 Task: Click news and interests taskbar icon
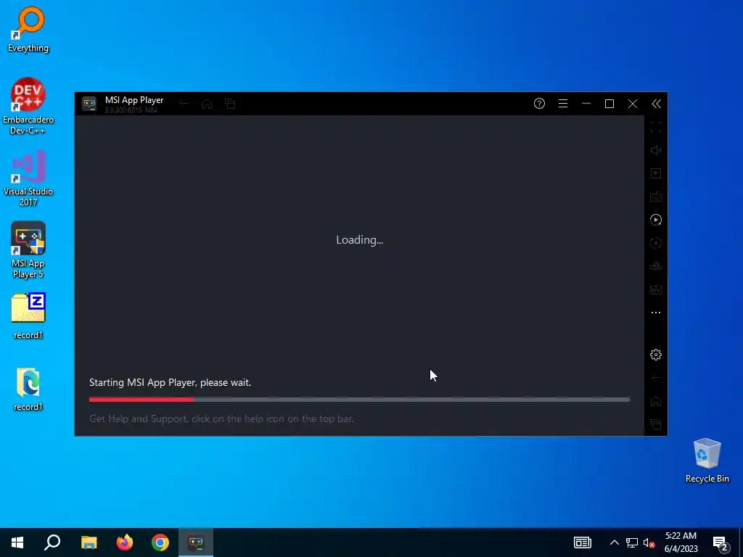pos(583,542)
